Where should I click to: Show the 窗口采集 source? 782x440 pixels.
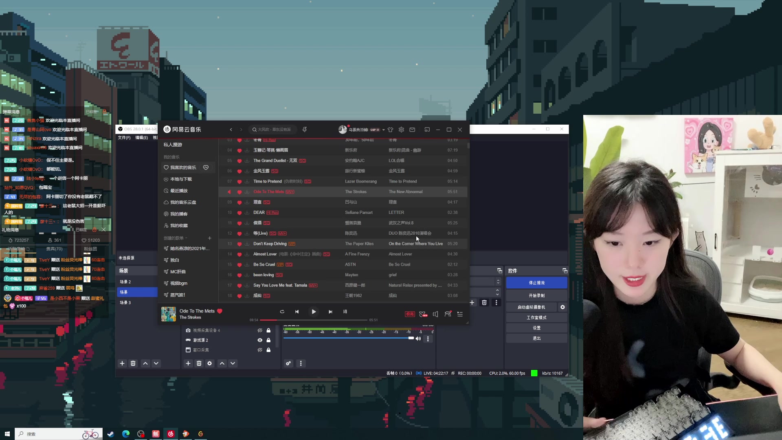[x=260, y=350]
